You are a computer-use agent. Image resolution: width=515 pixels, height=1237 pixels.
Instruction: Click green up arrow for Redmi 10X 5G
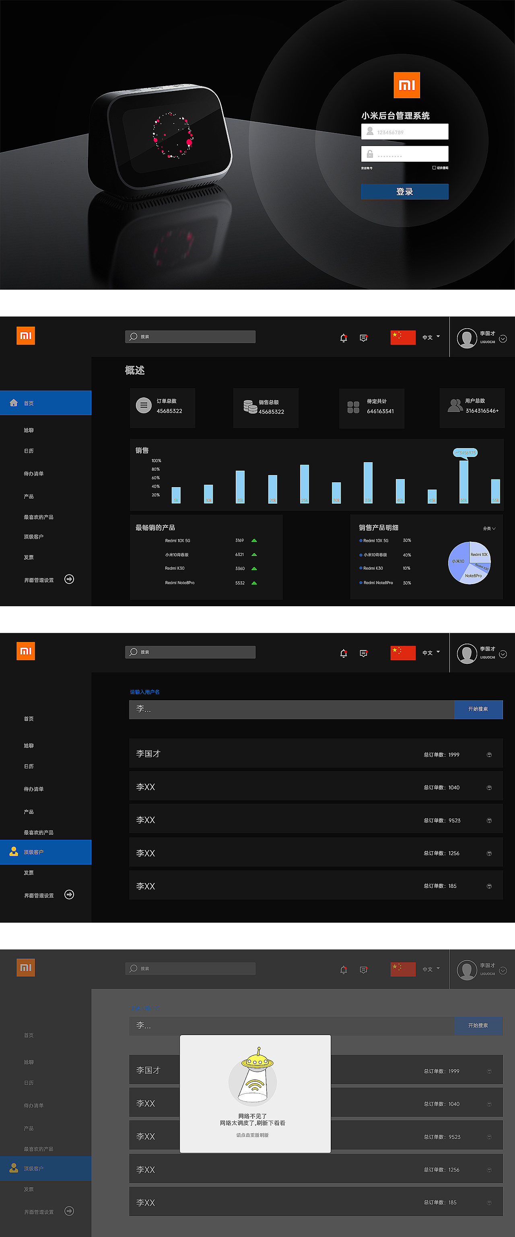point(254,541)
